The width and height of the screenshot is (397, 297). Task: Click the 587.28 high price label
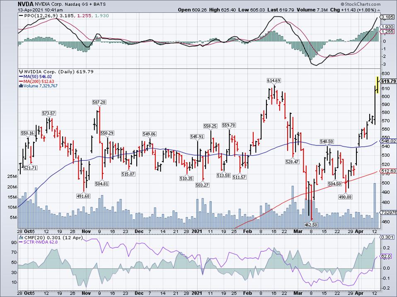tap(99, 102)
